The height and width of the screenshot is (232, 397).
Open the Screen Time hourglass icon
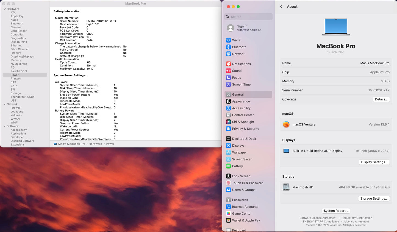(228, 84)
